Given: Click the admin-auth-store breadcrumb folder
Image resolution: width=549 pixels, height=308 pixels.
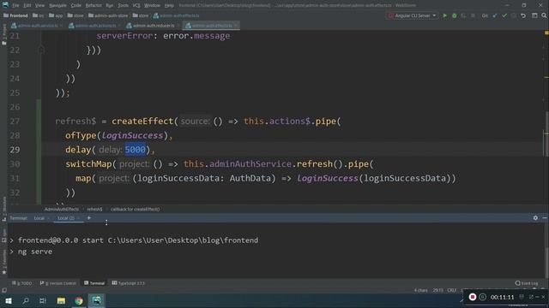Looking at the screenshot, I should tap(108, 15).
